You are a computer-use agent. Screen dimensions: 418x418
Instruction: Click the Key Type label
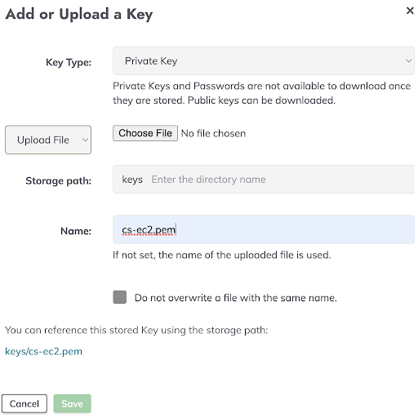click(69, 62)
